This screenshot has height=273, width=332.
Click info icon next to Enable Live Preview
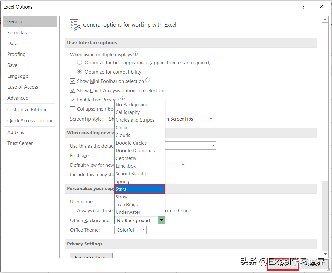pyautogui.click(x=122, y=98)
